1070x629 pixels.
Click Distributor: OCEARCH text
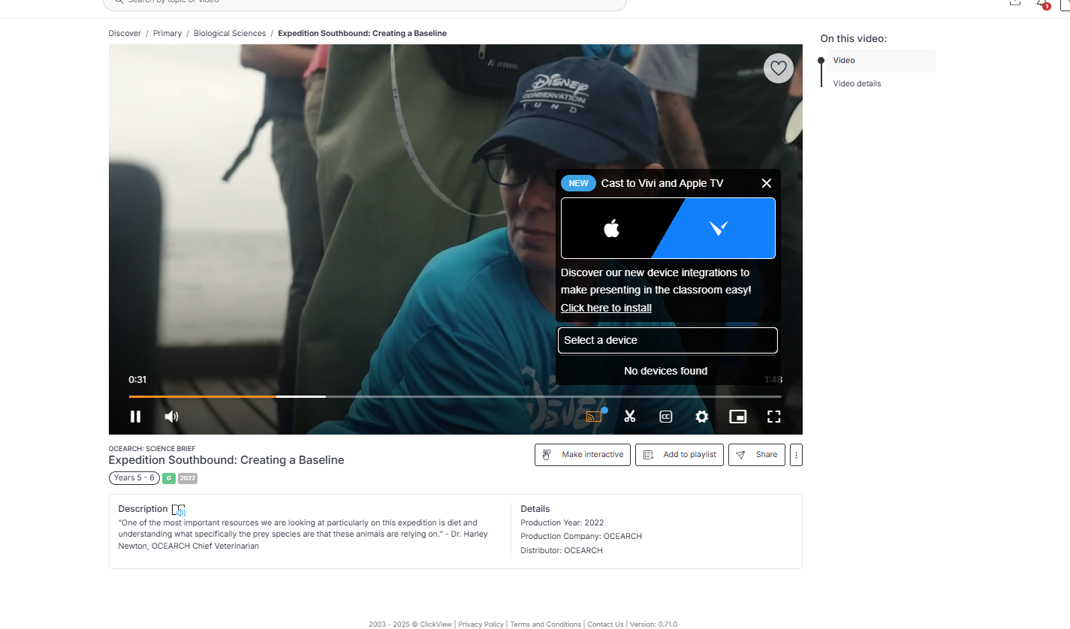(x=562, y=551)
